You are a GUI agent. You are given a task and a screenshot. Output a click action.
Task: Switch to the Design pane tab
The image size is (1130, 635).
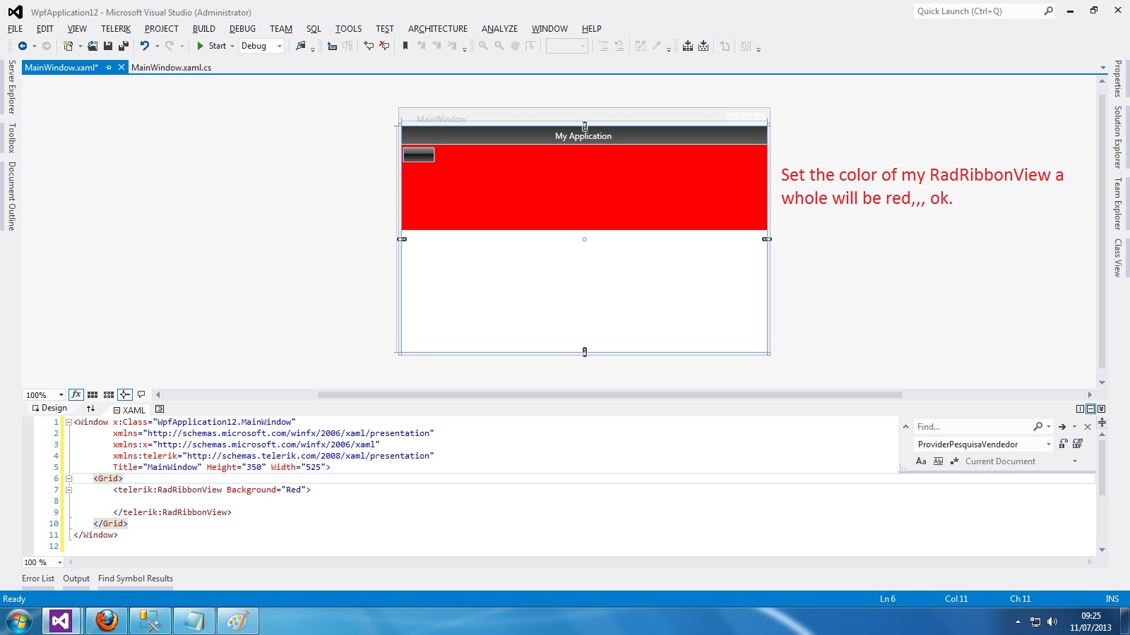(49, 408)
